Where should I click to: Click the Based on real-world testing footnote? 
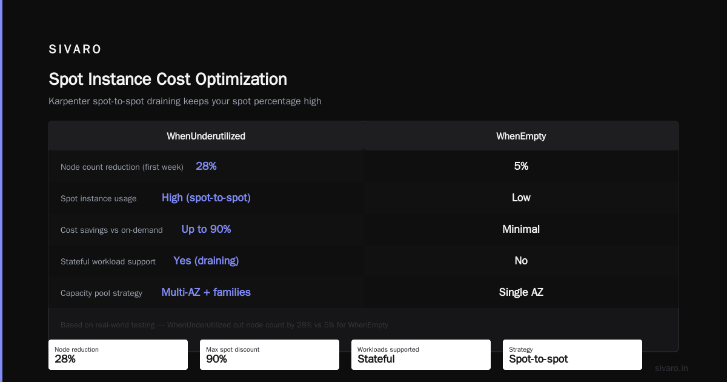224,325
